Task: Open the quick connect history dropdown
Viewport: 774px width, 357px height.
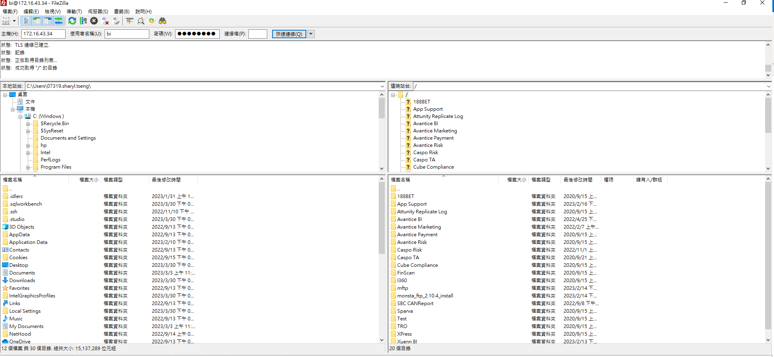Action: pos(311,34)
